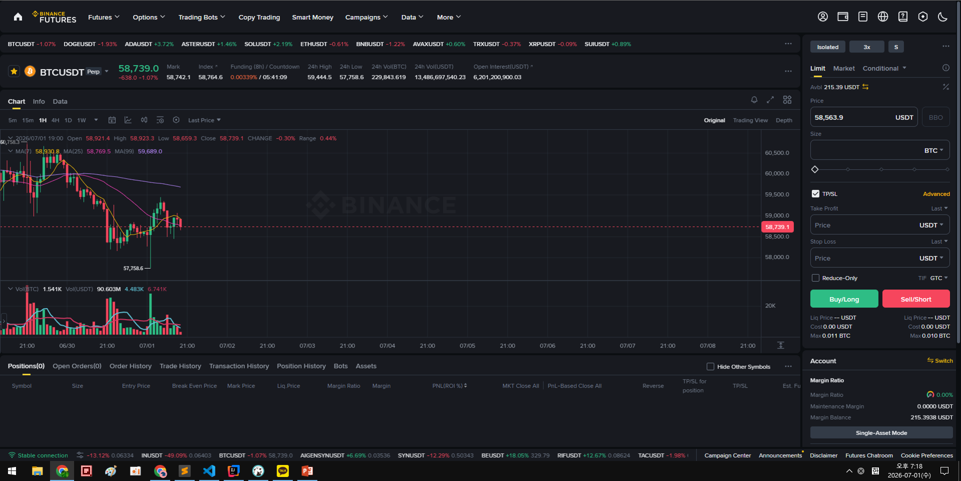
Task: Uncheck the TP/SL checkbox
Action: tap(815, 193)
